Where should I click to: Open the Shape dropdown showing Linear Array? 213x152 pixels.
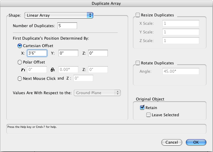tap(59, 15)
